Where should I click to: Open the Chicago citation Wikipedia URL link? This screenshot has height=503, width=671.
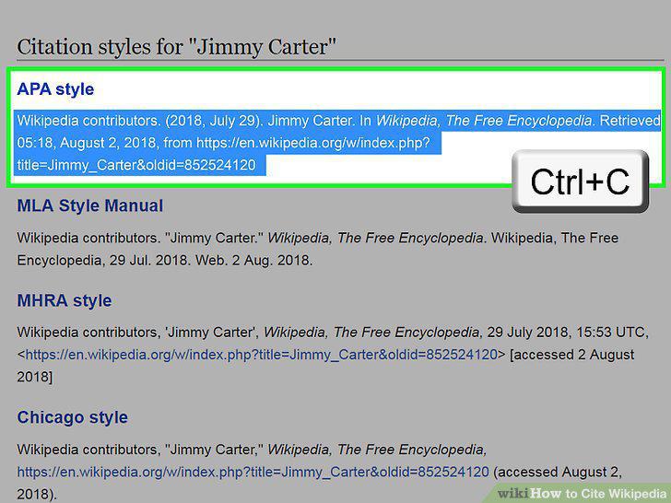pyautogui.click(x=253, y=472)
